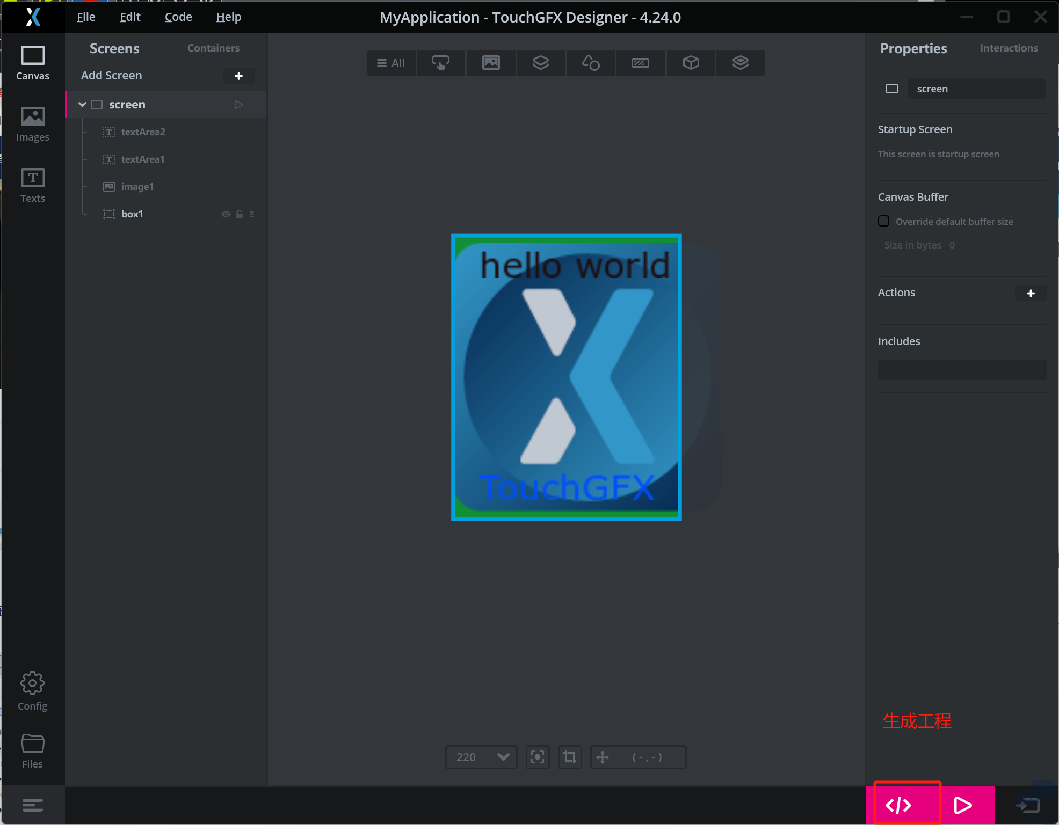The height and width of the screenshot is (825, 1059).
Task: Run on target device icon
Action: tap(1027, 805)
